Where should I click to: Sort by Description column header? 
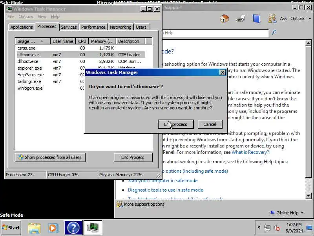130,41
